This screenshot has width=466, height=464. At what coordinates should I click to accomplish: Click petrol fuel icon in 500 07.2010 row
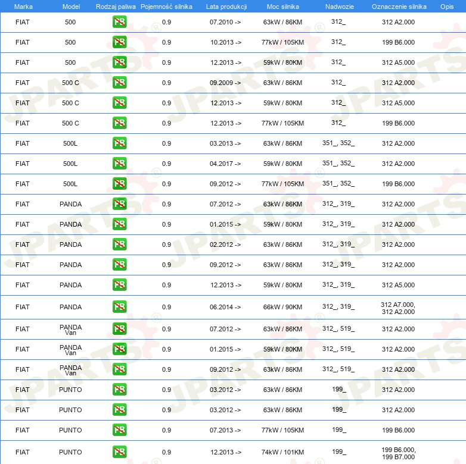(119, 22)
